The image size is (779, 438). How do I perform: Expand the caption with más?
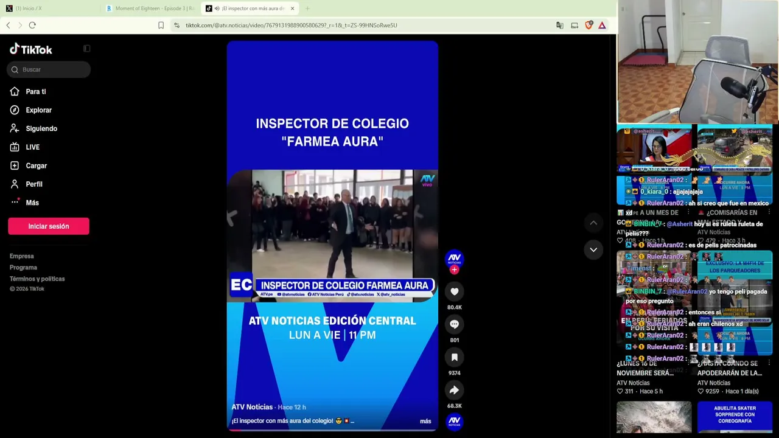[425, 421]
